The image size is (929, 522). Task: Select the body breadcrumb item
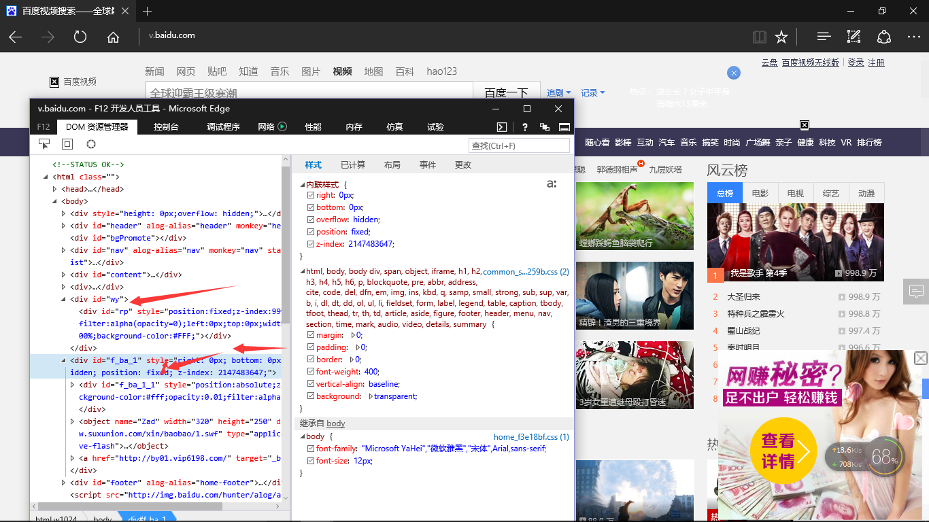[x=103, y=519]
